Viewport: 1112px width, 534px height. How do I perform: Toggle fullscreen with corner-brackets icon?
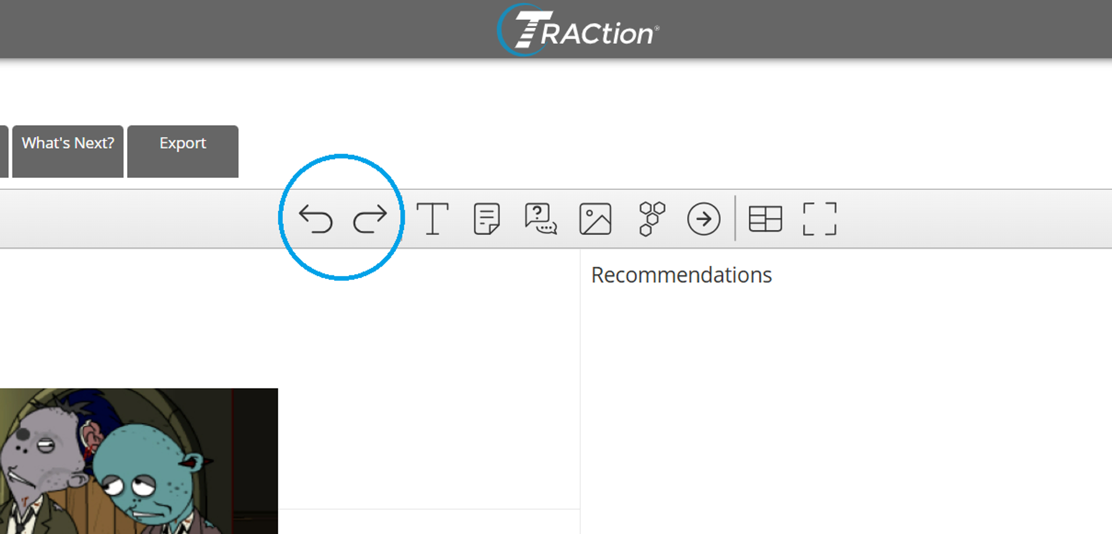click(820, 219)
